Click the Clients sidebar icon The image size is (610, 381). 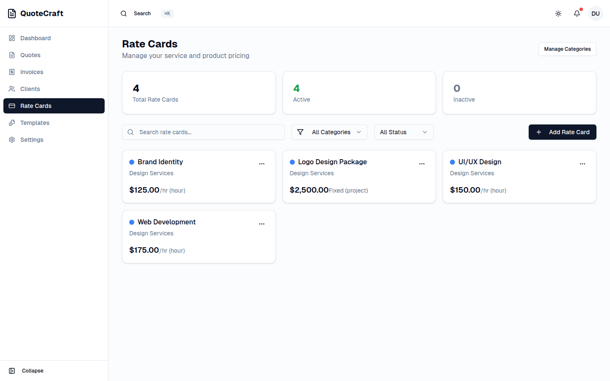[12, 89]
